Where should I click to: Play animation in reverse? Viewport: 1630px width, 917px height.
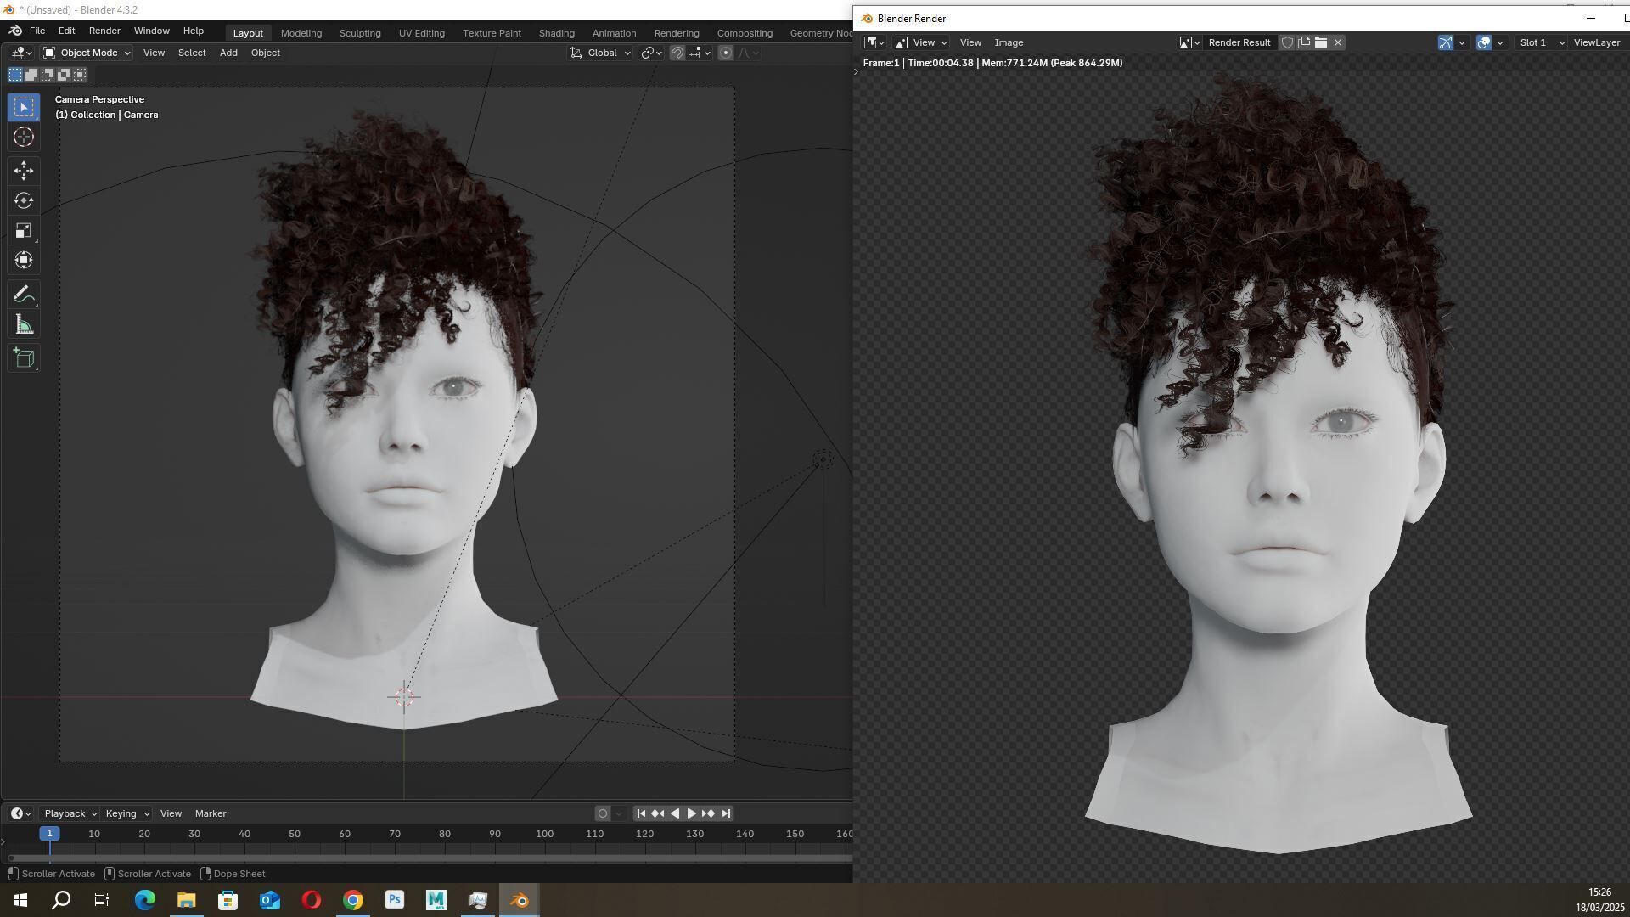click(675, 813)
